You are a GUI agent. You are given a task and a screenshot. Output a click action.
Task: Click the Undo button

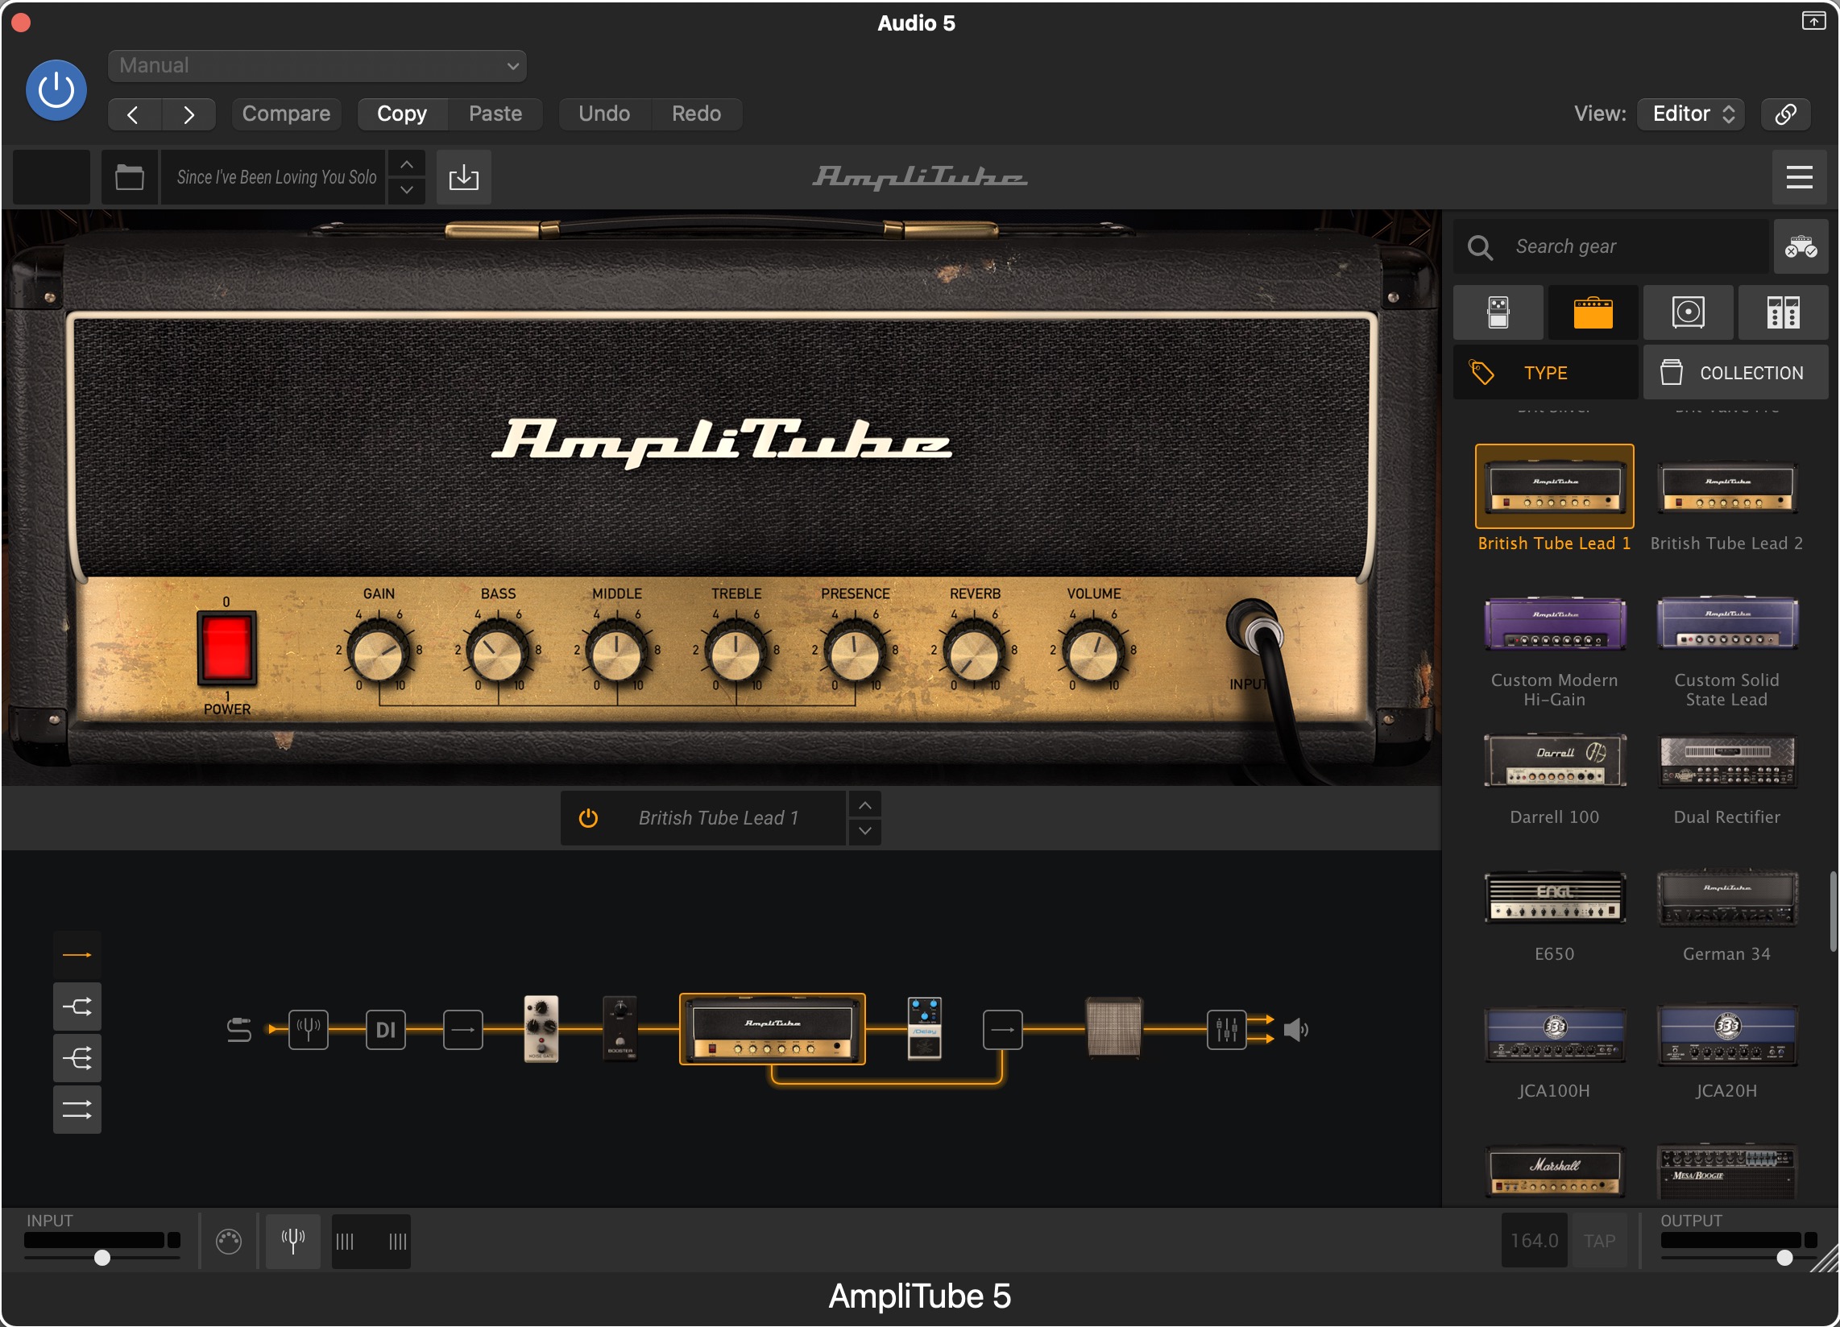coord(604,114)
